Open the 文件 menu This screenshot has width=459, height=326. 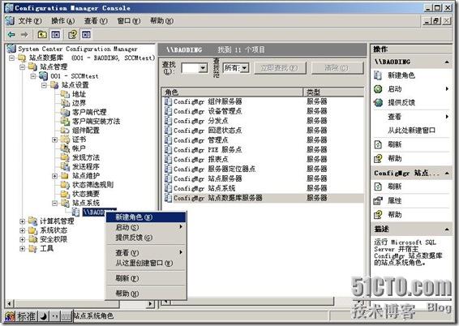pyautogui.click(x=30, y=21)
